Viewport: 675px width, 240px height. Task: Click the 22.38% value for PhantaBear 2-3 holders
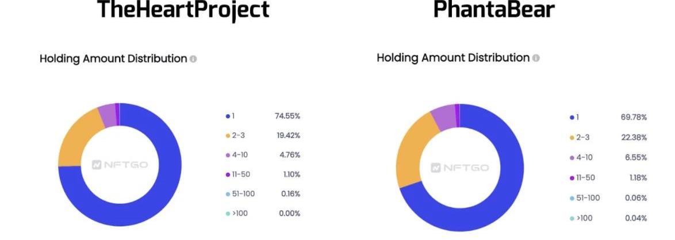click(x=634, y=138)
